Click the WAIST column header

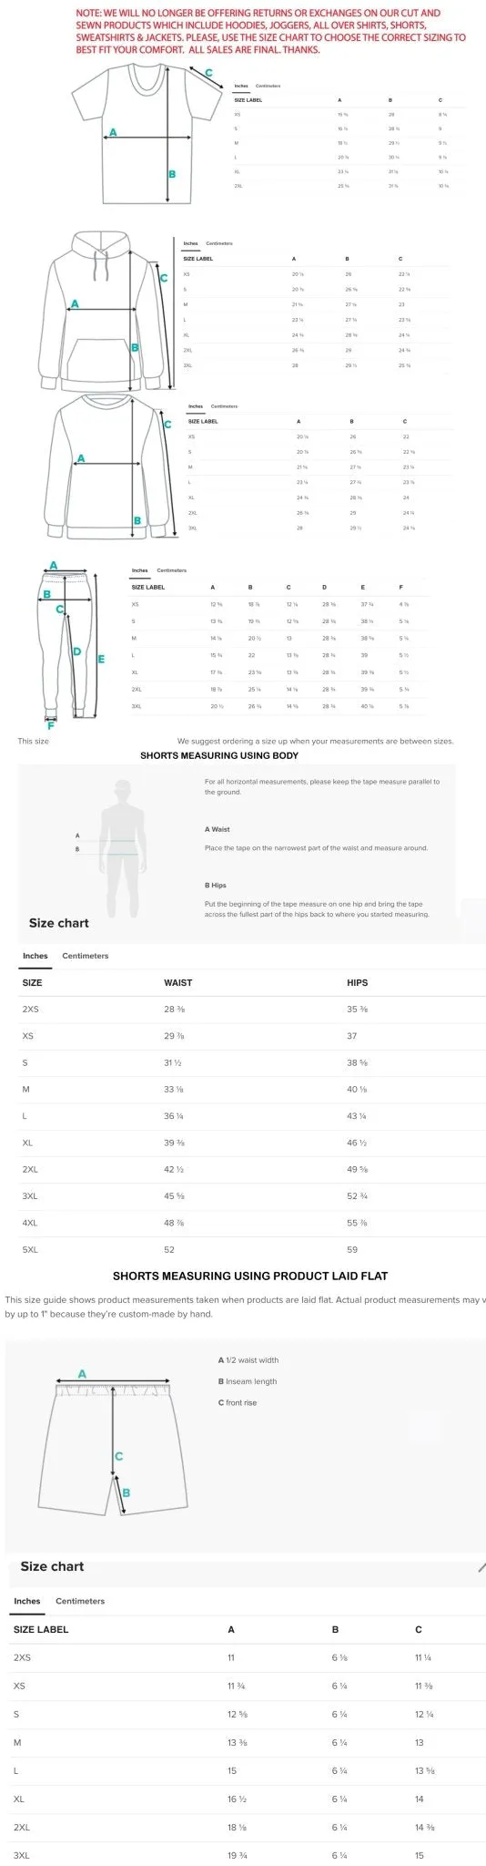(x=177, y=982)
